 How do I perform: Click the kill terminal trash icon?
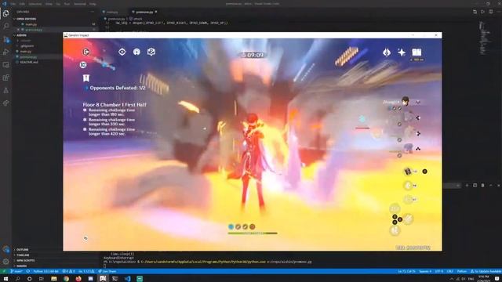tap(483, 186)
